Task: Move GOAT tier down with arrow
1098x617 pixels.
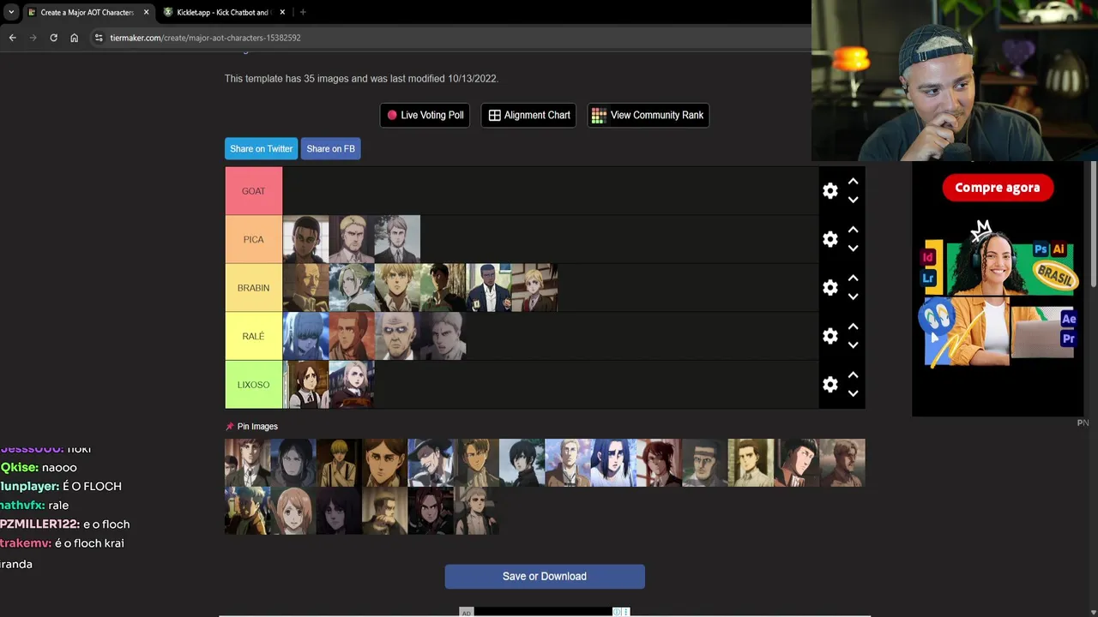Action: click(853, 200)
